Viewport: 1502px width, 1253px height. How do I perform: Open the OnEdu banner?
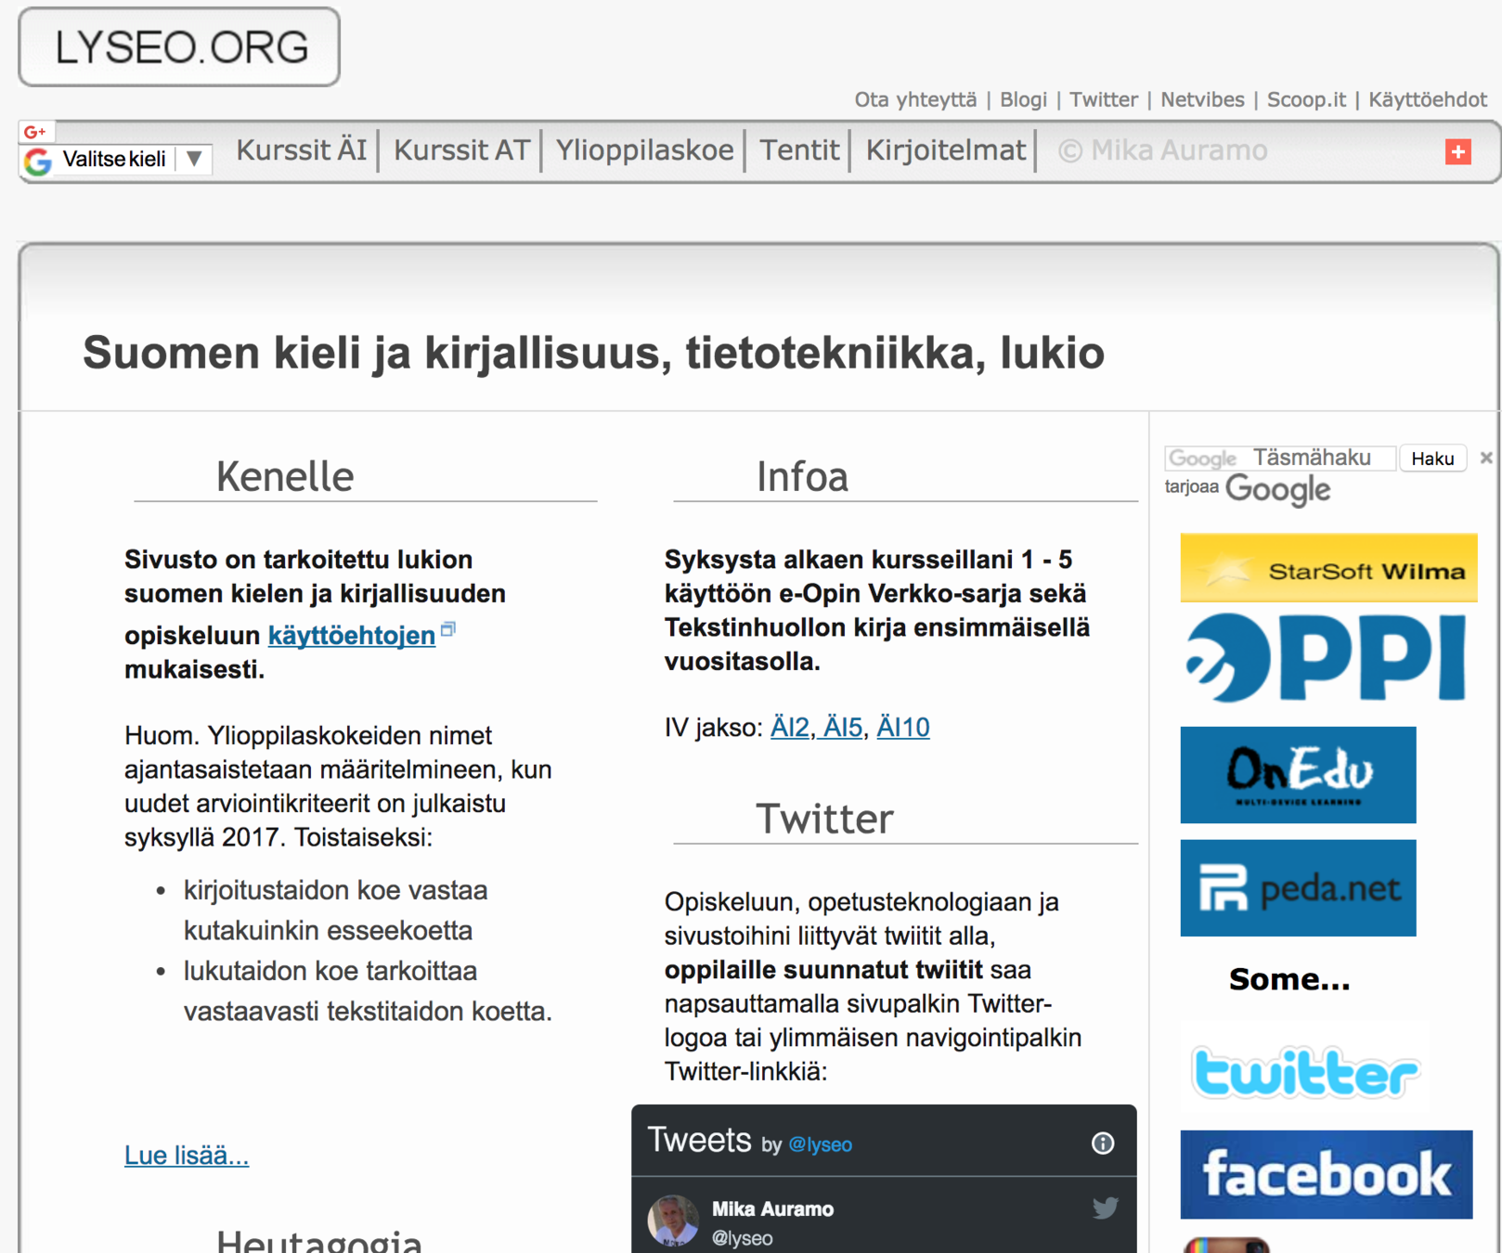tap(1298, 775)
